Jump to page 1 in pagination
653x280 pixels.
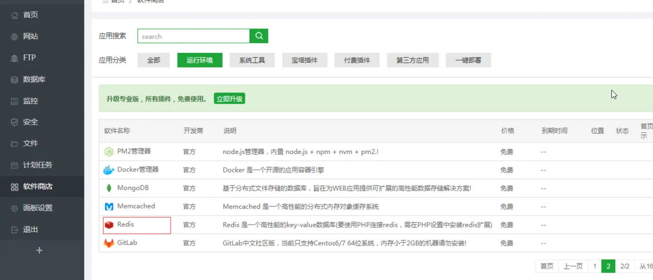(x=595, y=266)
